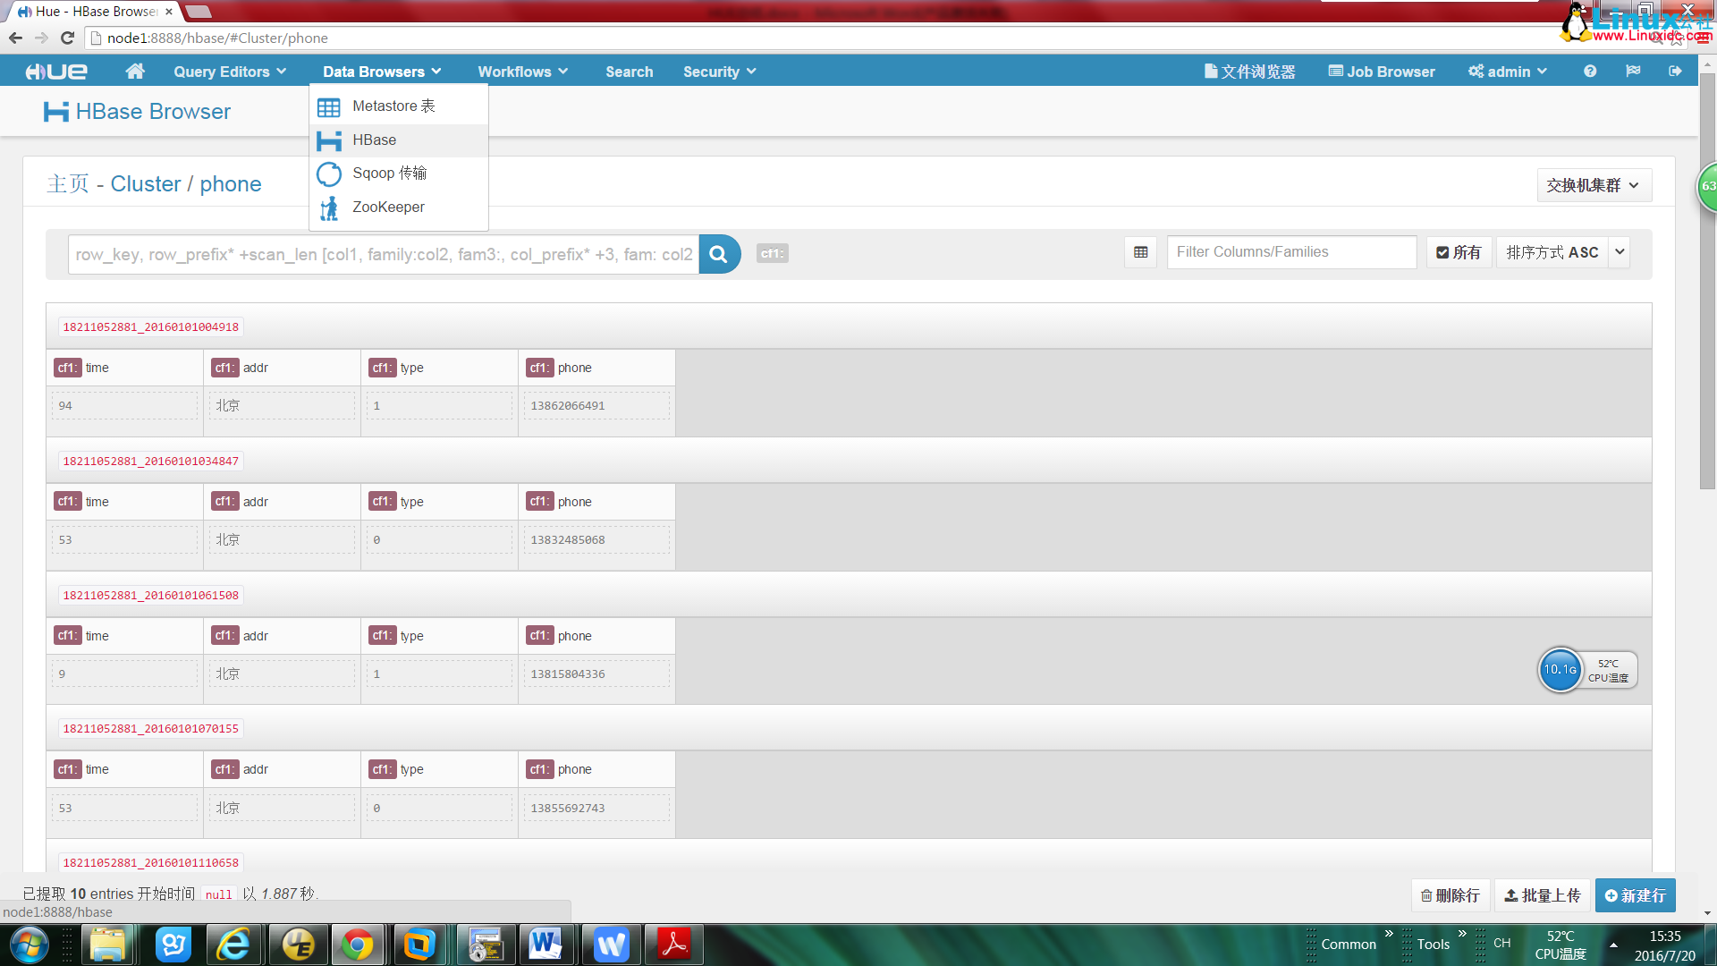Click the sign out arrow icon

coord(1675,72)
